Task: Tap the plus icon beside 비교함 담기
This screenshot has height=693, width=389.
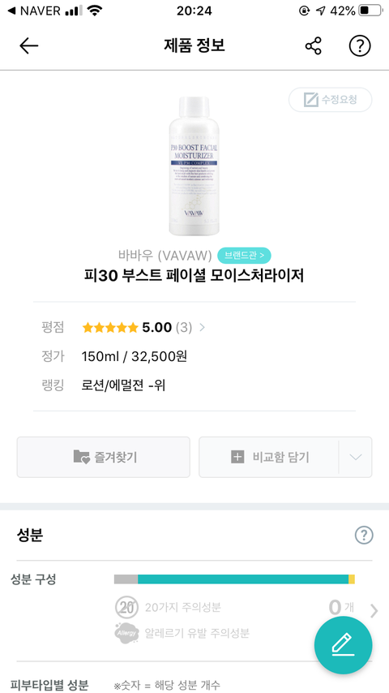Action: pyautogui.click(x=237, y=457)
